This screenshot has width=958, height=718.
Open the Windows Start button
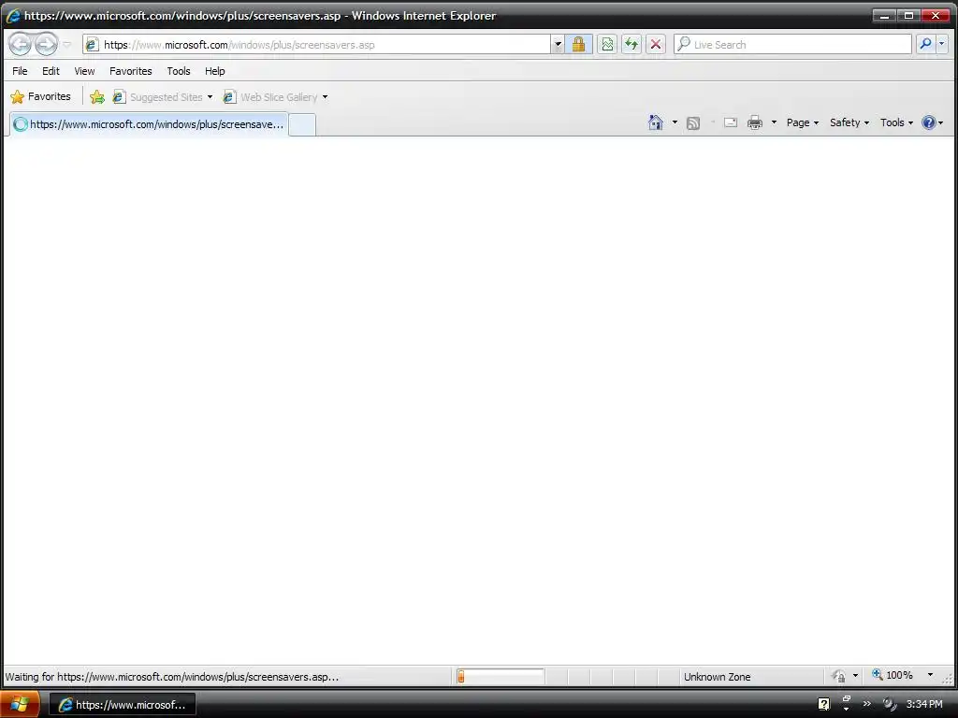pyautogui.click(x=20, y=704)
